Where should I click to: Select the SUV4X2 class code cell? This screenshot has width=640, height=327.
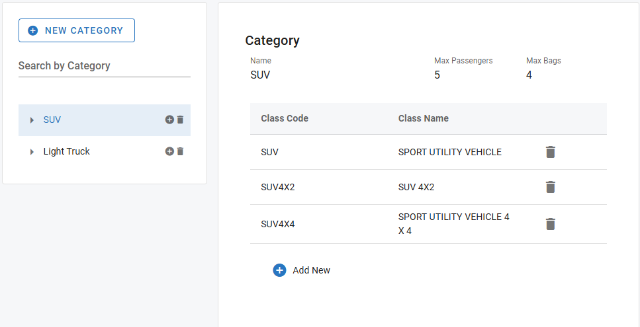[278, 187]
